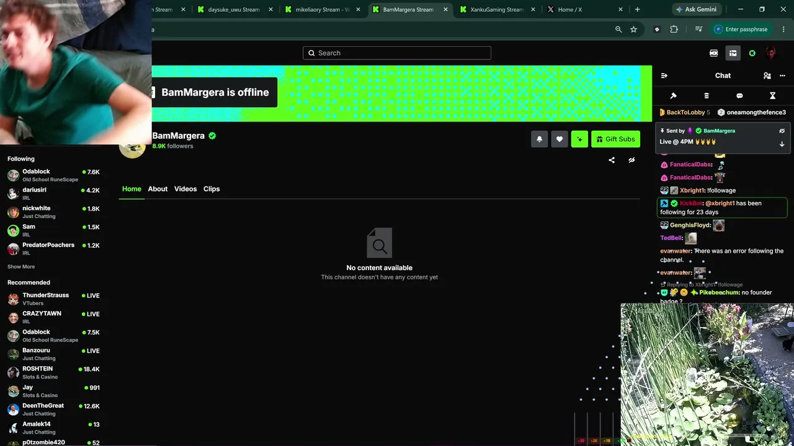Screen dimensions: 794x446
Task: Click the Banzouru avatar in Recommended
Action: point(13,354)
